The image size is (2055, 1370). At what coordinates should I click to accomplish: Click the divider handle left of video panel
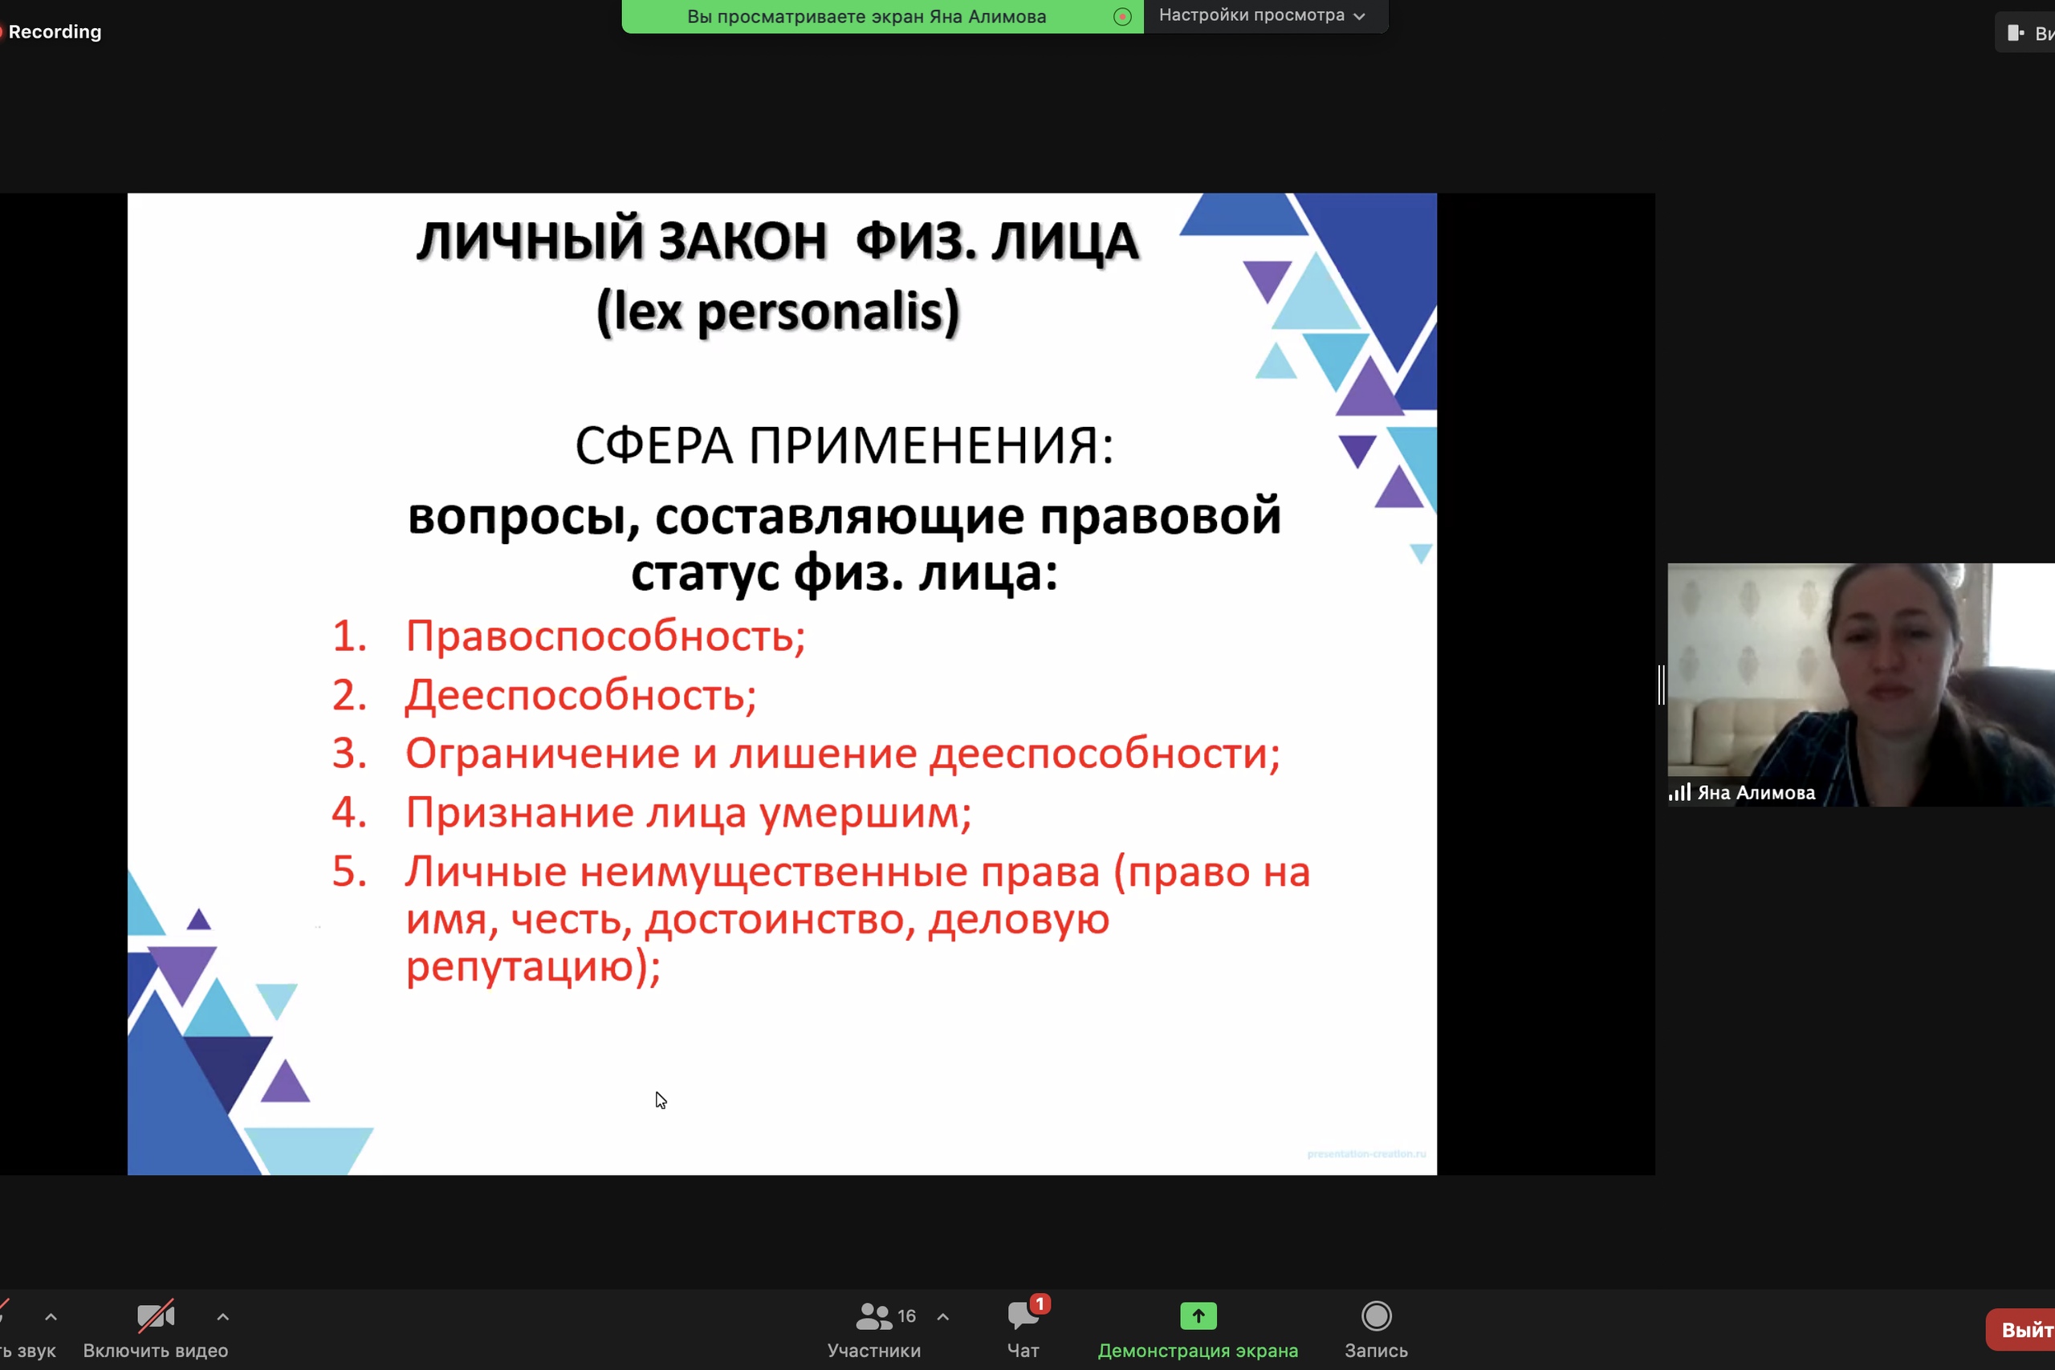1661,684
